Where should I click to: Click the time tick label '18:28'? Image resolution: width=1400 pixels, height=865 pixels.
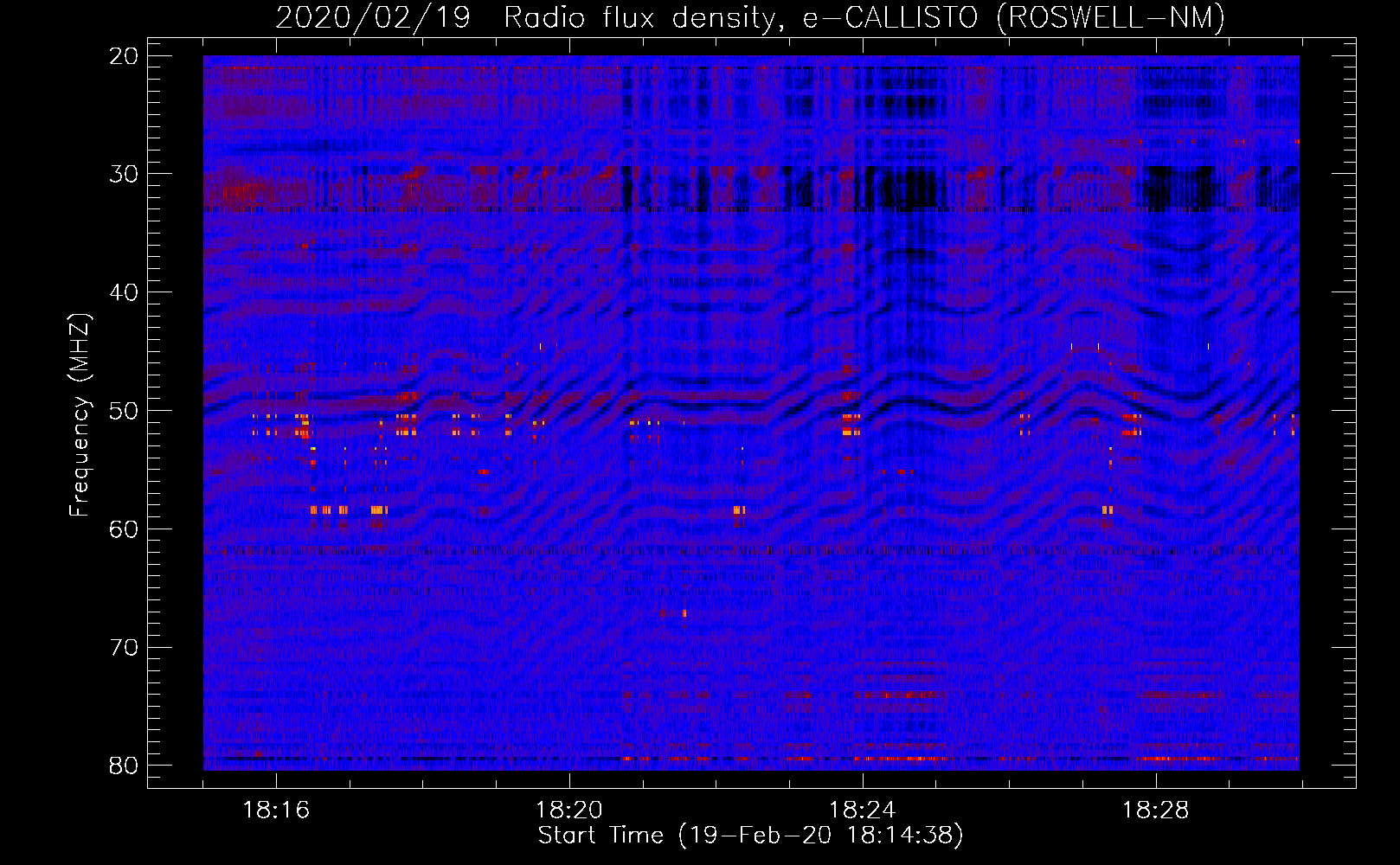click(1156, 811)
